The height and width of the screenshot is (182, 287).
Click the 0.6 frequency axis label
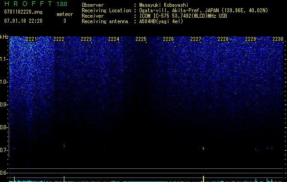pyautogui.click(x=4, y=173)
